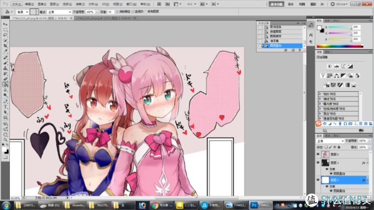Click the R channel color slider
The width and height of the screenshot is (374, 210).
tap(340, 27)
